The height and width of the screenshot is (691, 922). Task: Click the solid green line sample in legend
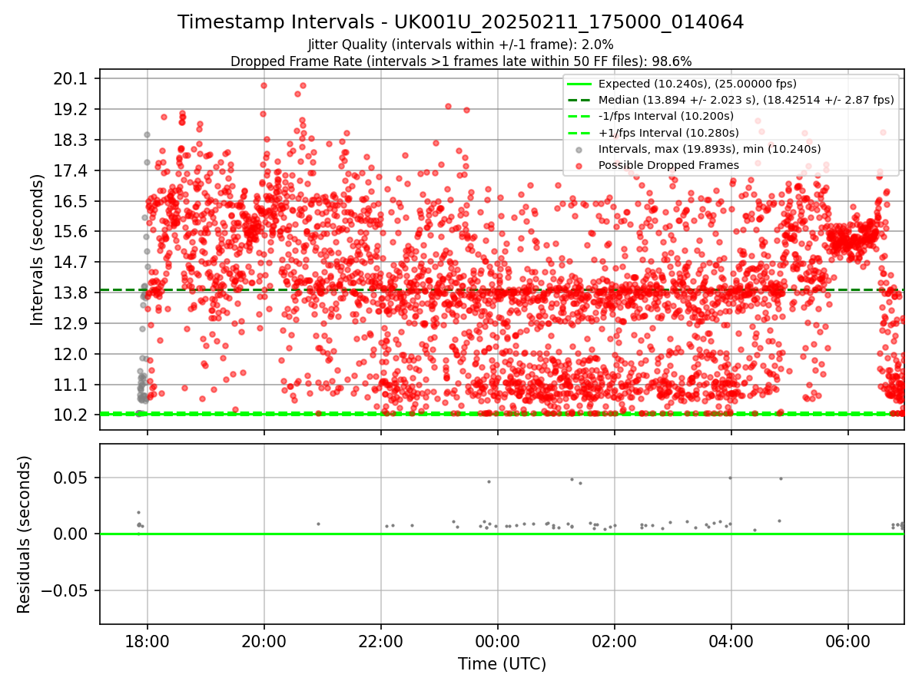point(579,84)
